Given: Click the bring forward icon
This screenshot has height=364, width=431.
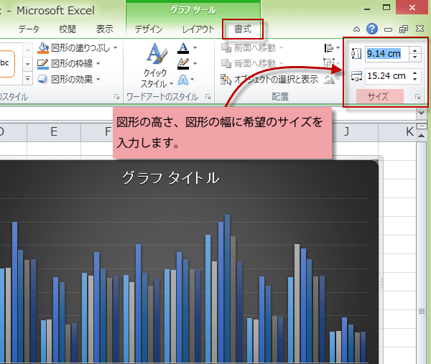Looking at the screenshot, I should coord(226,48).
